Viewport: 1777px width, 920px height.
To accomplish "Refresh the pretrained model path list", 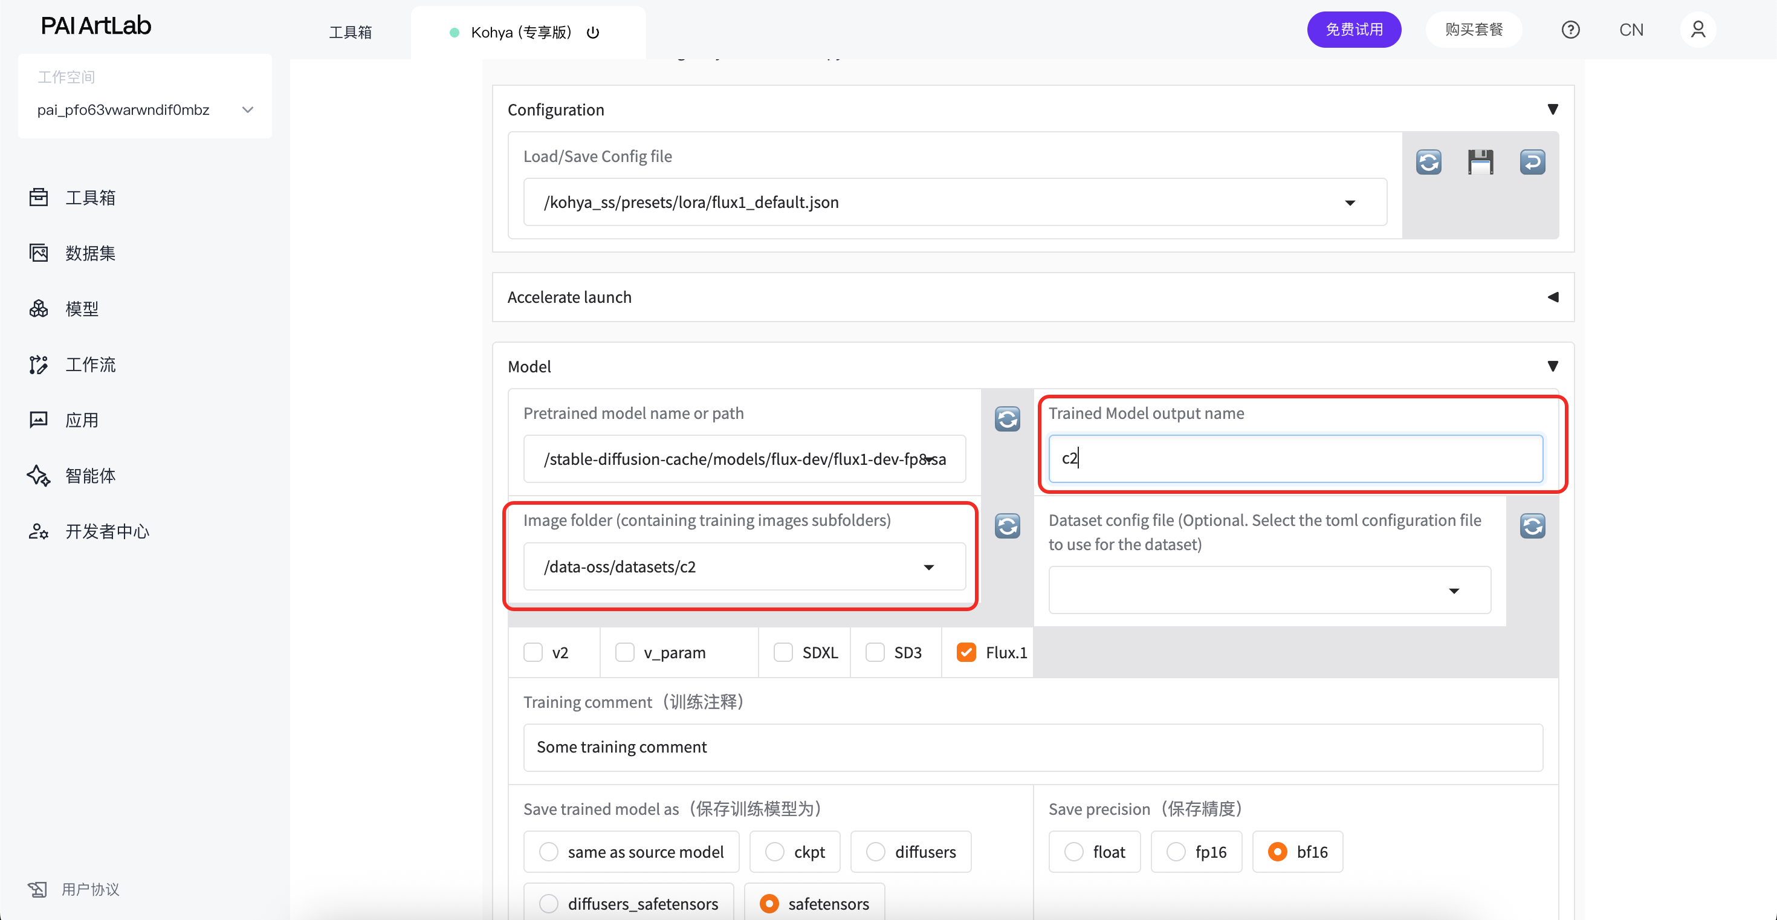I will pyautogui.click(x=1007, y=419).
